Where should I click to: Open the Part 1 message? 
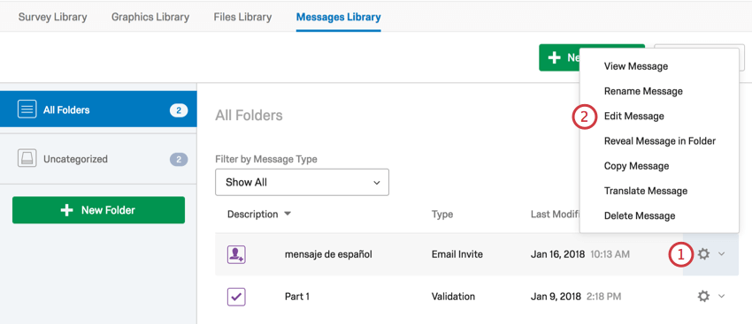pyautogui.click(x=297, y=297)
